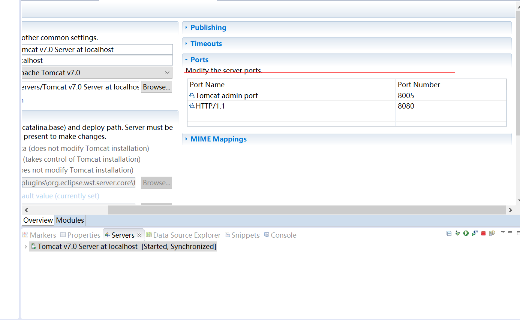Open the Servers view menu via triangle
520x320 pixels.
tap(502, 233)
